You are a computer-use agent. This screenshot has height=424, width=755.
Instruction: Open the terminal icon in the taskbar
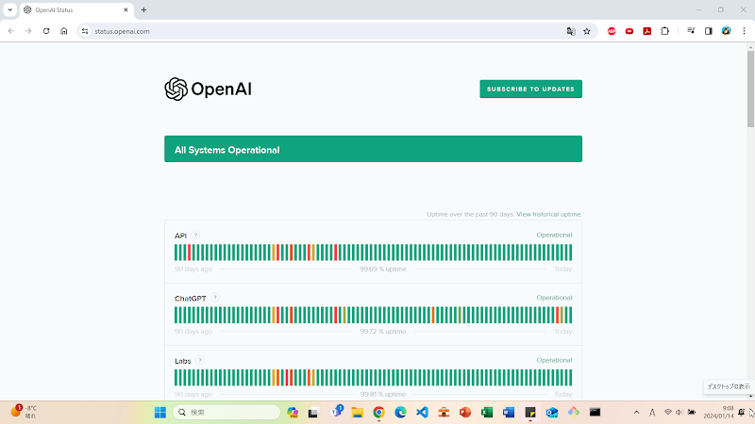tap(596, 412)
